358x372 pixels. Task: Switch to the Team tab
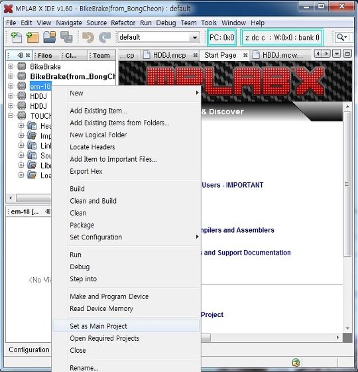(x=101, y=55)
